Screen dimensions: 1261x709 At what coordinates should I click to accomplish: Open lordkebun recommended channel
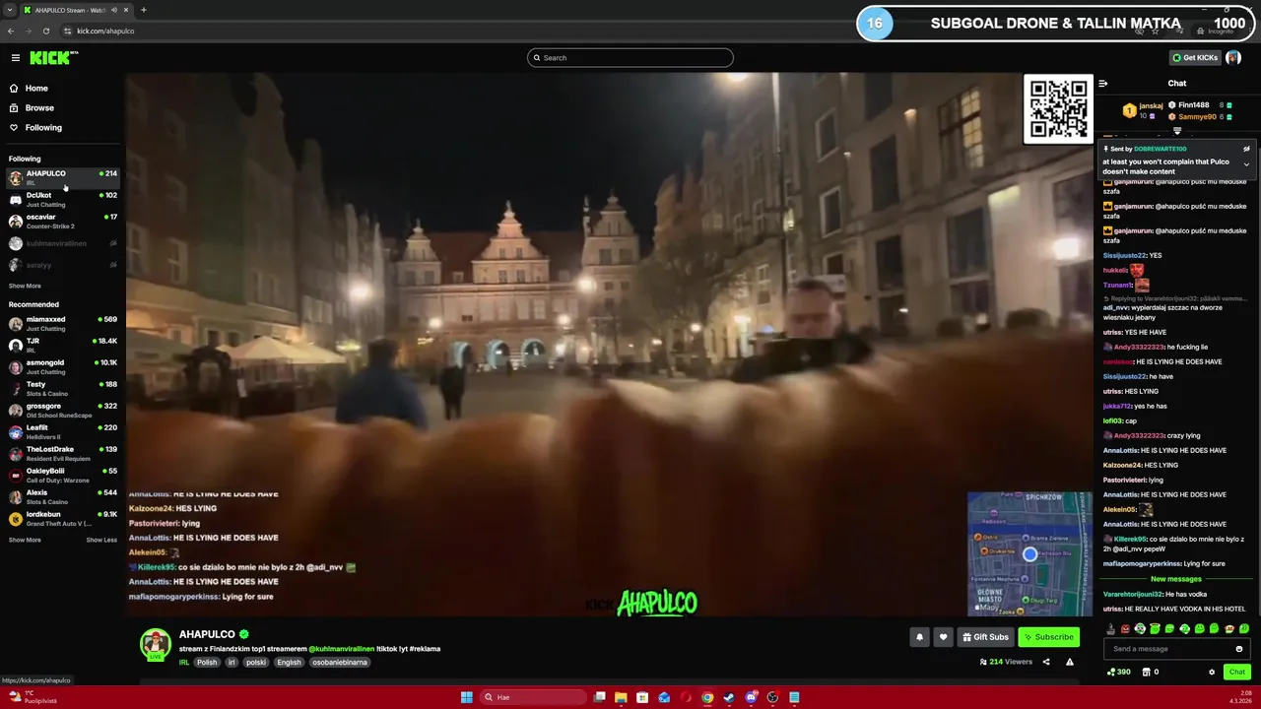tap(63, 519)
